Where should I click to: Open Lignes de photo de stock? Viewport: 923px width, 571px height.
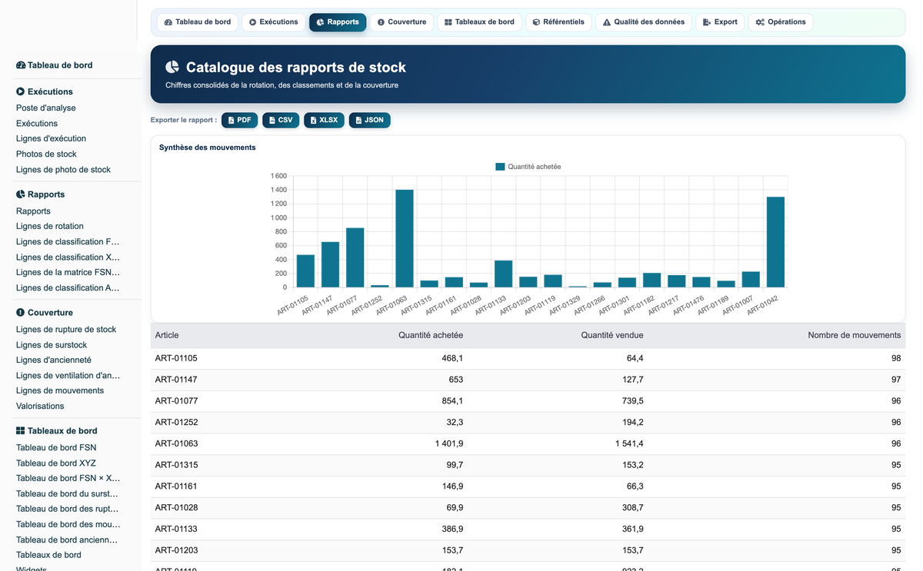point(63,170)
